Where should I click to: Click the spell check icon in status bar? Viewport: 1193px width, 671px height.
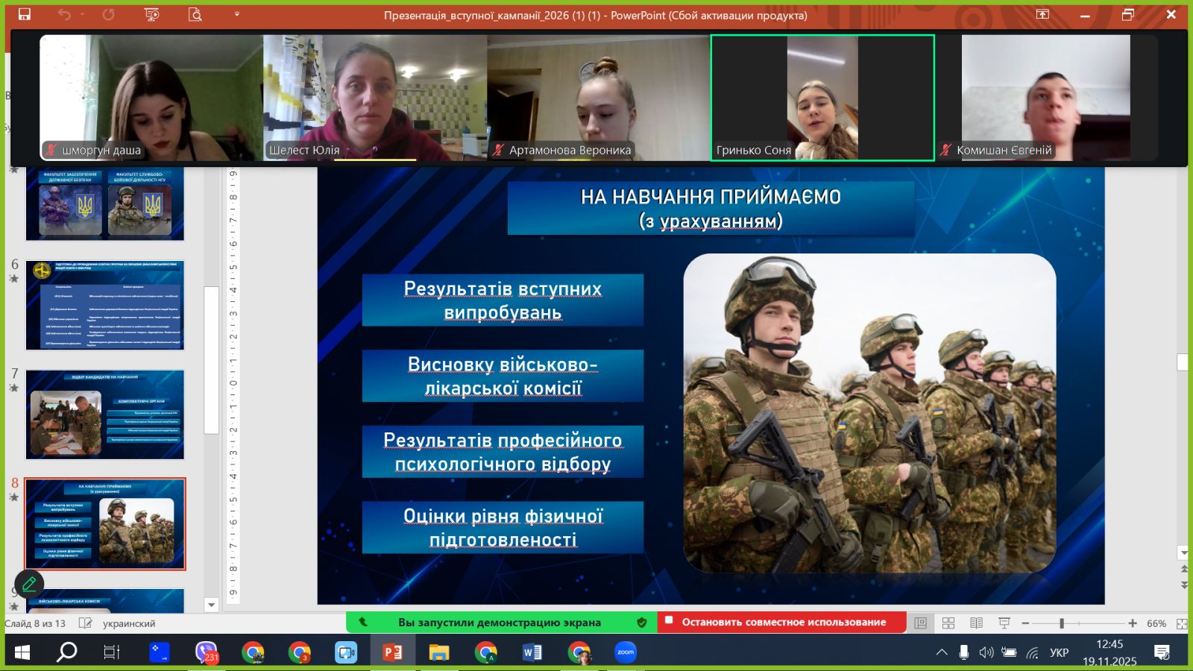(x=86, y=623)
